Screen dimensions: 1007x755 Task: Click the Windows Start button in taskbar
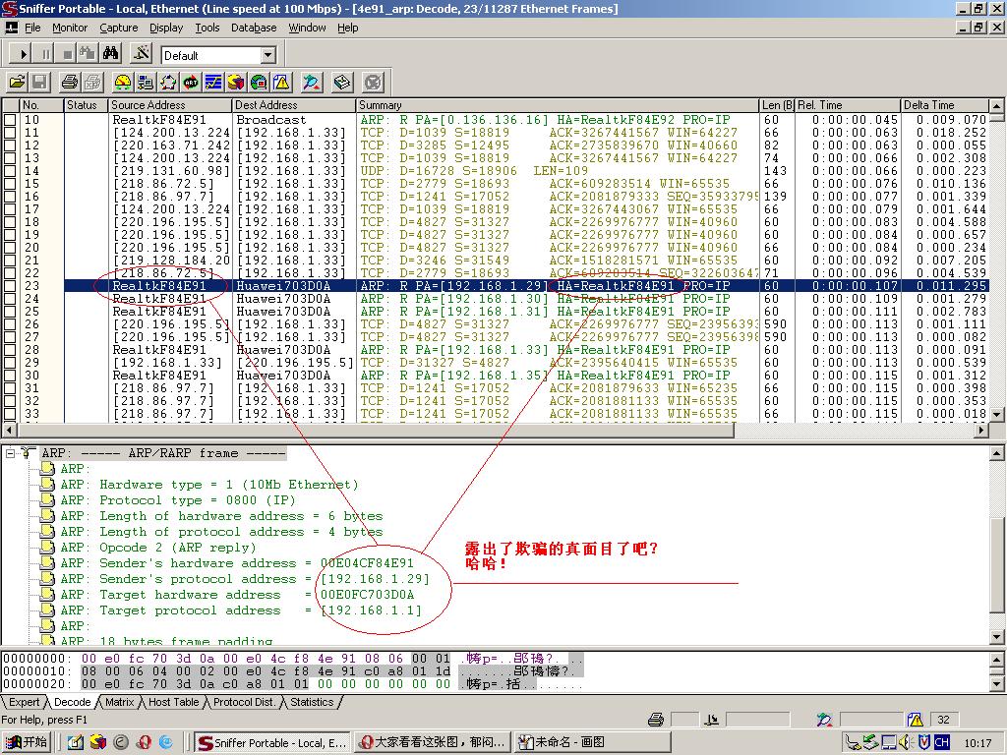[28, 742]
